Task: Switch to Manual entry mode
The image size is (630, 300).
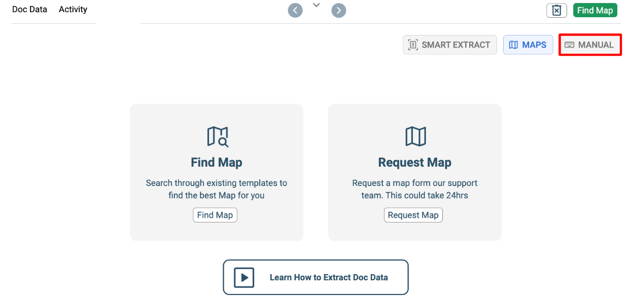Action: pyautogui.click(x=590, y=45)
